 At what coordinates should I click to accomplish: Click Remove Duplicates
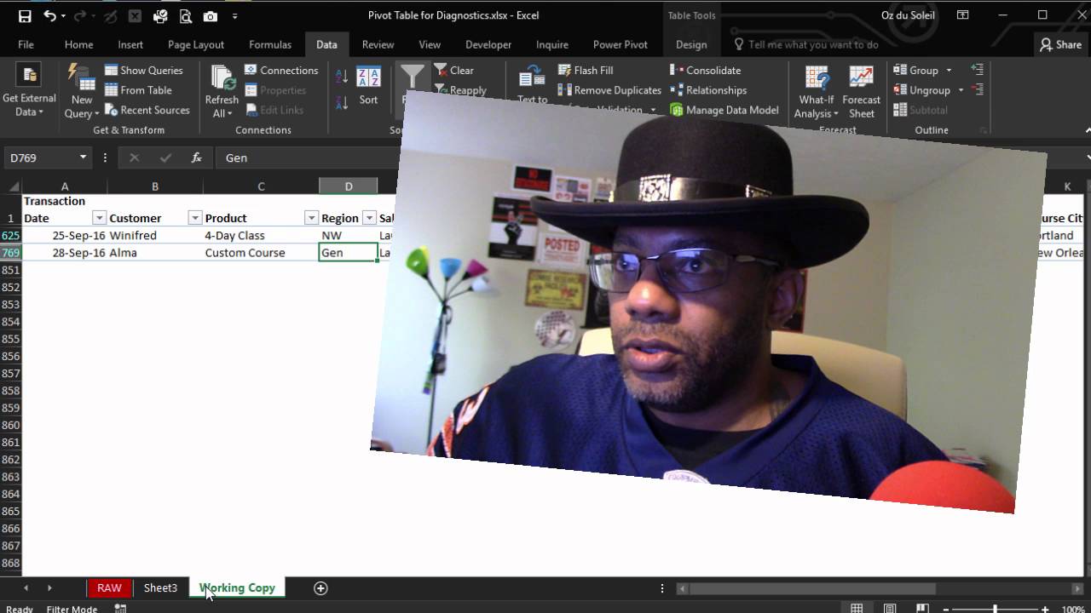point(609,90)
